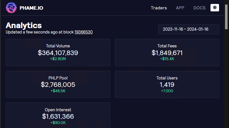Select the Open Interest value $1,631,366
This screenshot has width=229, height=128.
click(58, 116)
